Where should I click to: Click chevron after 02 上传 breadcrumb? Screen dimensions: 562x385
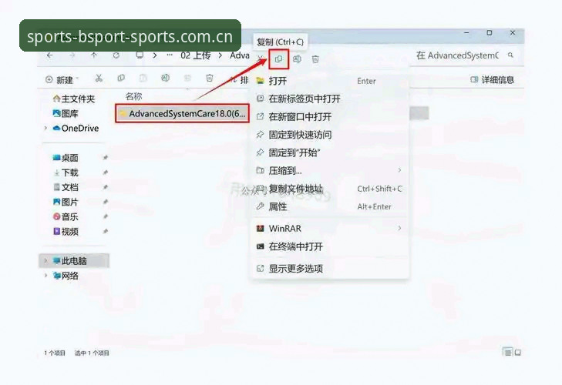tap(220, 55)
